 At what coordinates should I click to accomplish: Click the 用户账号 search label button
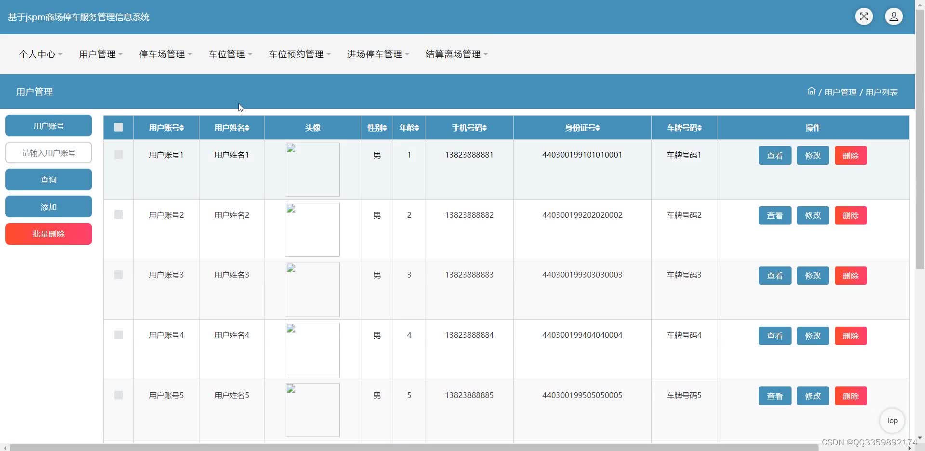tap(49, 126)
